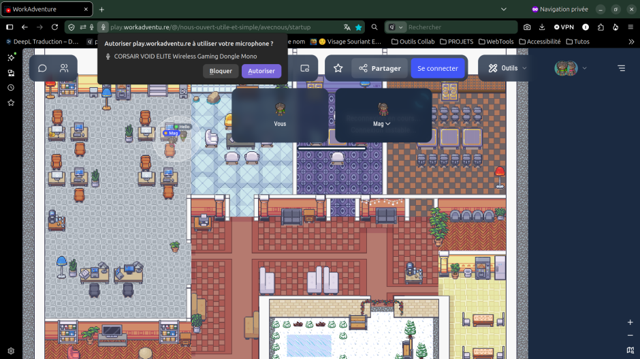Open DeepL Traduction bookmark
This screenshot has height=359, width=640.
click(42, 42)
